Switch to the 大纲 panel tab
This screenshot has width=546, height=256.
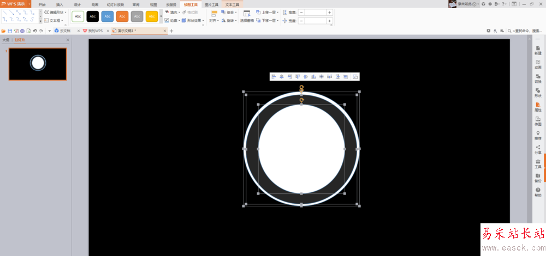click(x=6, y=40)
